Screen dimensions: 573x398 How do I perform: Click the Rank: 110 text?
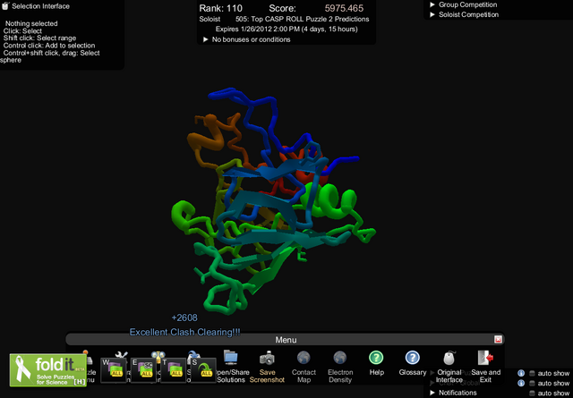click(x=221, y=8)
